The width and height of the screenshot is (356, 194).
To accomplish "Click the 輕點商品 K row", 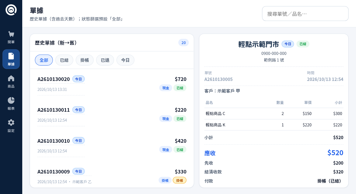I will click(274, 125).
